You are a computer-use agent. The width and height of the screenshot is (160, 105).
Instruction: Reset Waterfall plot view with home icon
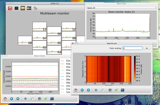tap(76, 90)
